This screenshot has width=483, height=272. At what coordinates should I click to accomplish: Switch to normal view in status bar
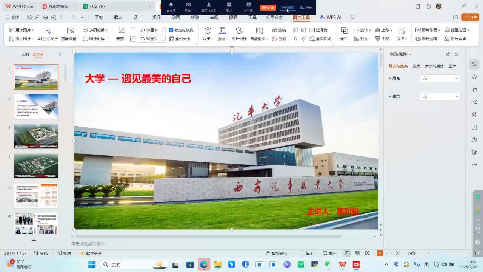(x=347, y=253)
